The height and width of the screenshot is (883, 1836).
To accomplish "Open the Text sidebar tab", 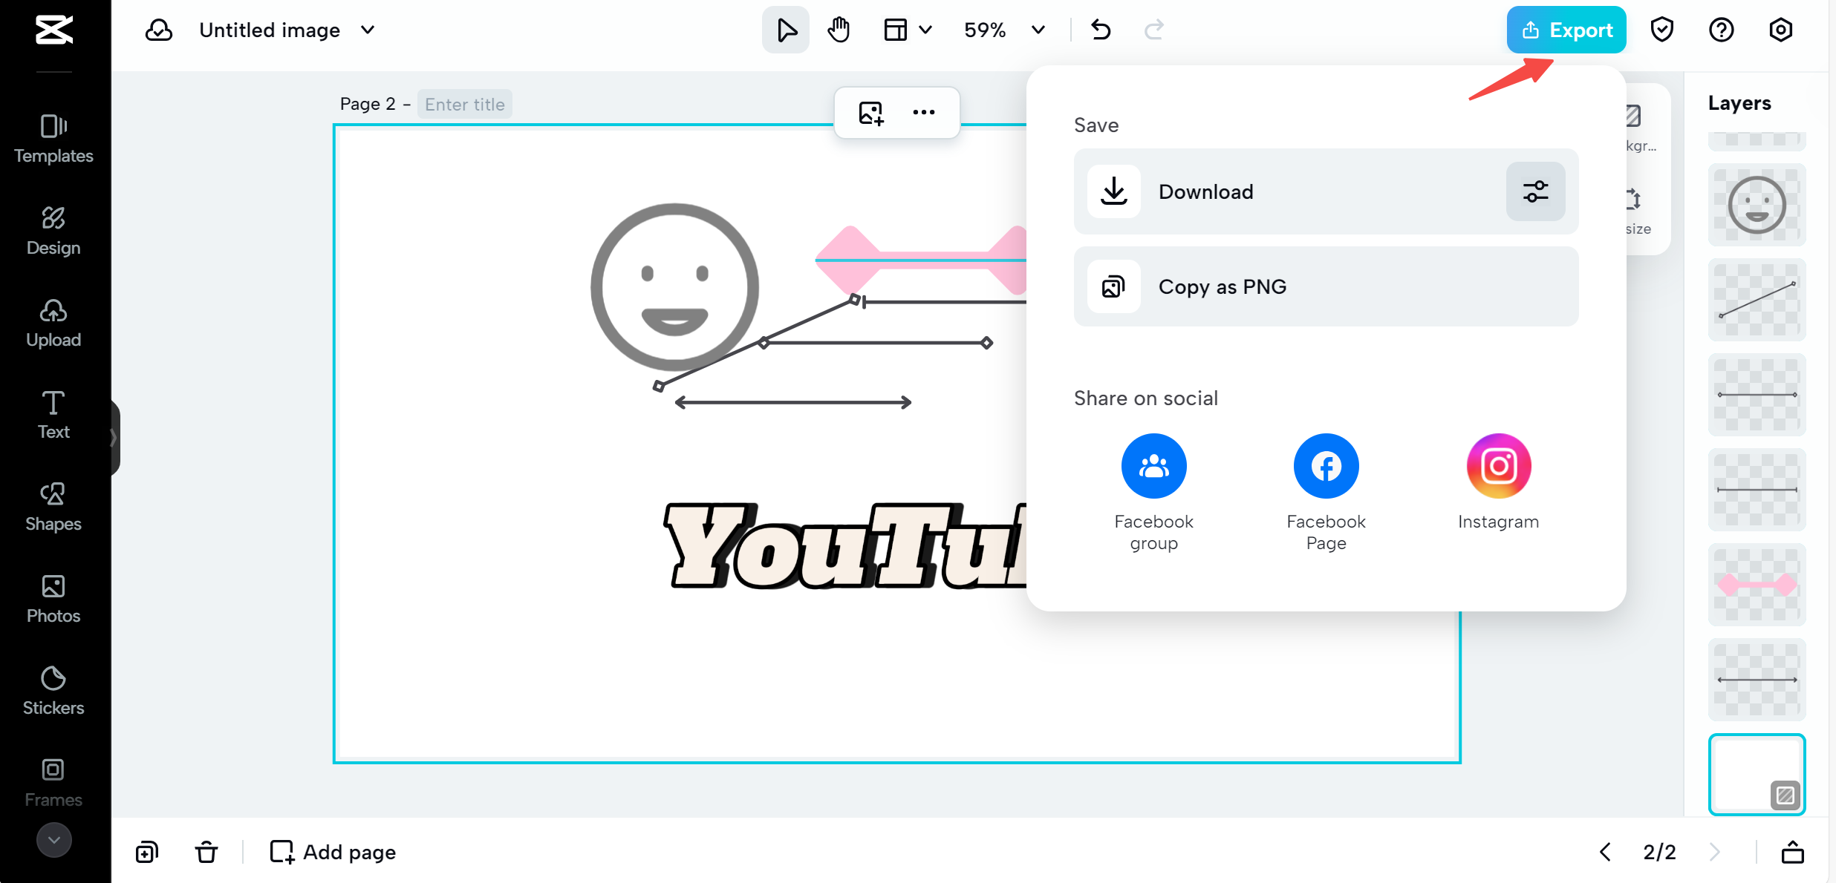I will (53, 414).
